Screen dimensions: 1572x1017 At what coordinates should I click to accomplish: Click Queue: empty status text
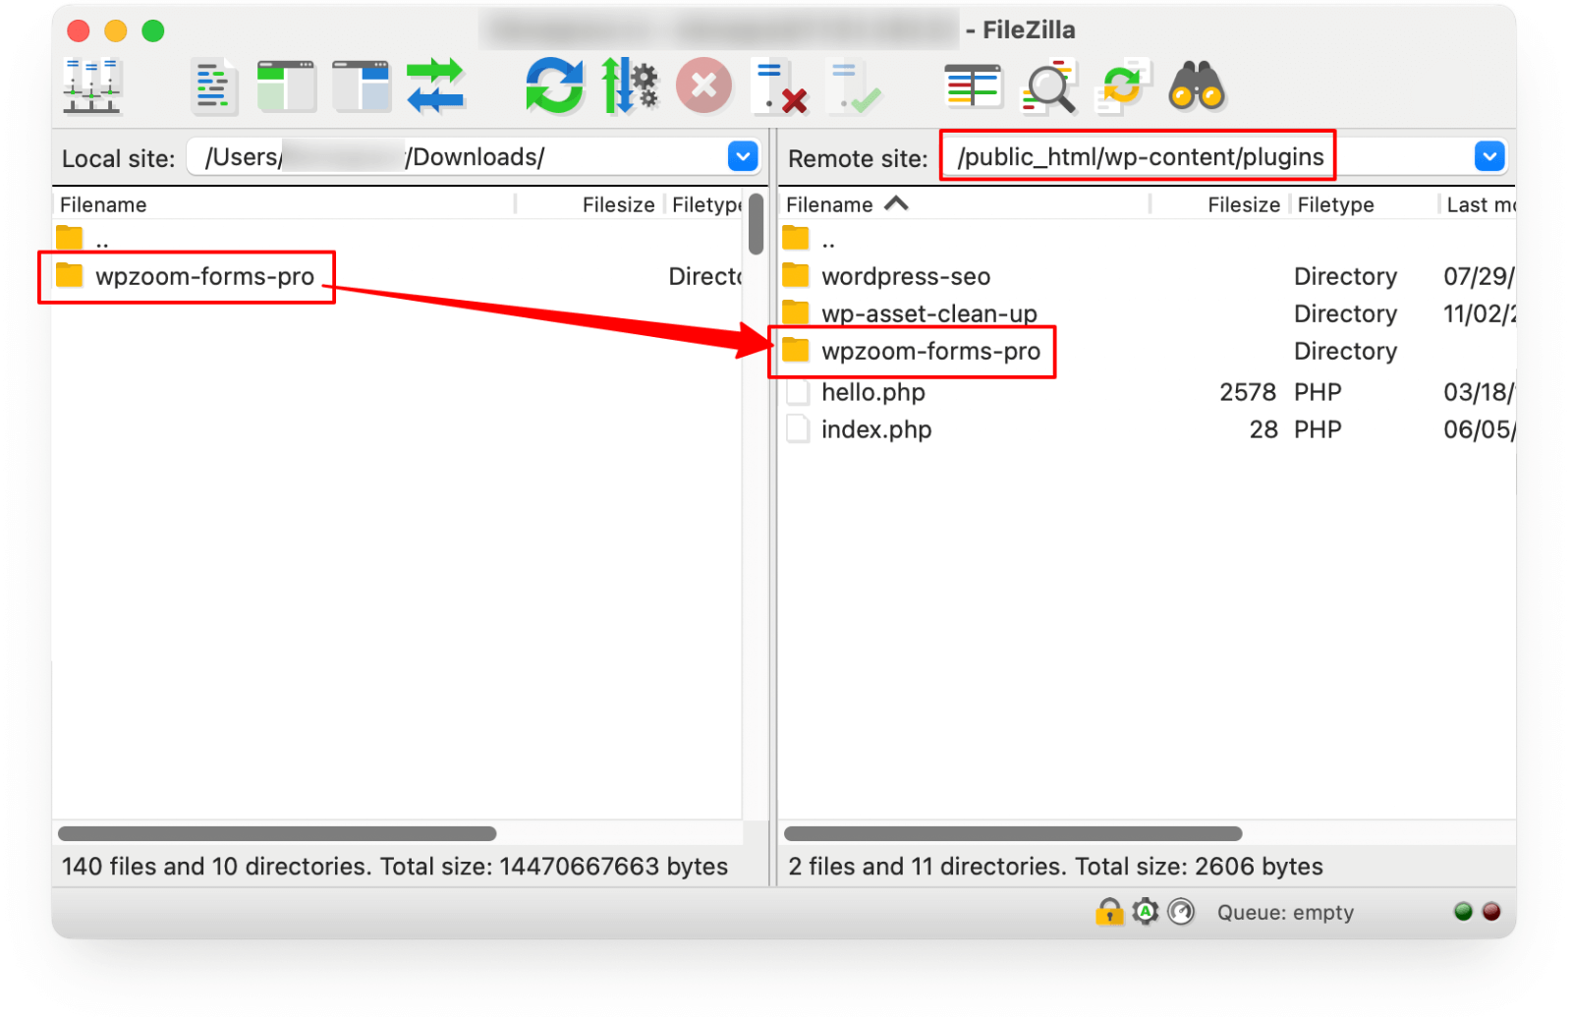click(x=1285, y=913)
